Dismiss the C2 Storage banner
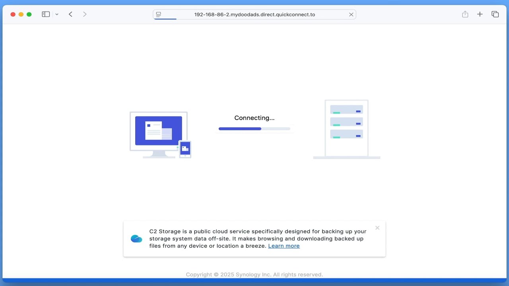 377,228
